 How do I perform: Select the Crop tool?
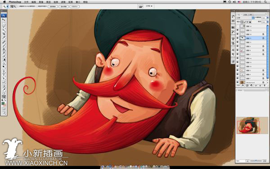pyautogui.click(x=4, y=34)
